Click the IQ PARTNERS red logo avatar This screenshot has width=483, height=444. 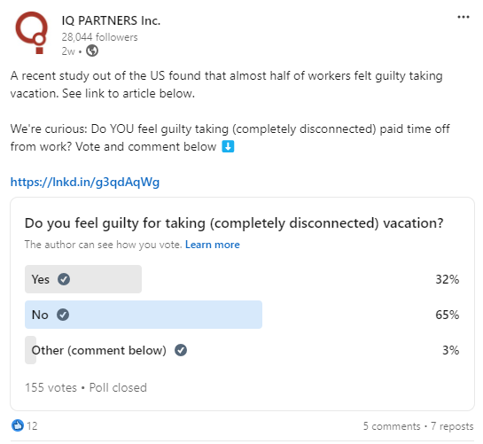point(32,33)
